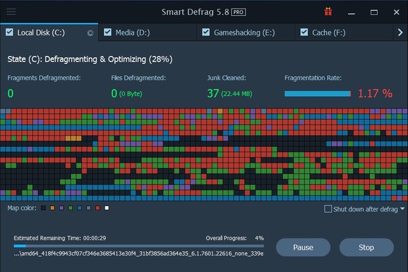The width and height of the screenshot is (408, 272).
Task: Click the overall progress bar
Action: (139, 246)
